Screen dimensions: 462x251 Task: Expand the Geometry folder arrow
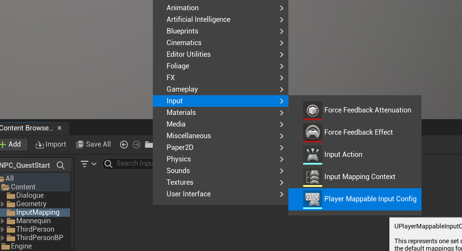click(2, 204)
